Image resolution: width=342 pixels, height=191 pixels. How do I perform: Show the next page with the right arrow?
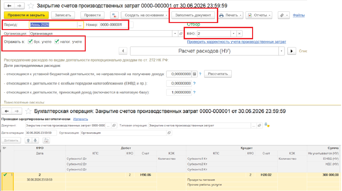point(292,51)
